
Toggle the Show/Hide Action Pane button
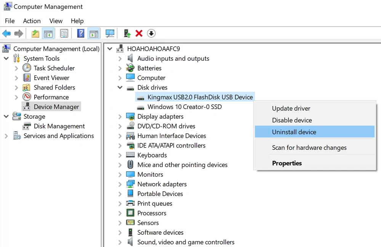[94, 34]
